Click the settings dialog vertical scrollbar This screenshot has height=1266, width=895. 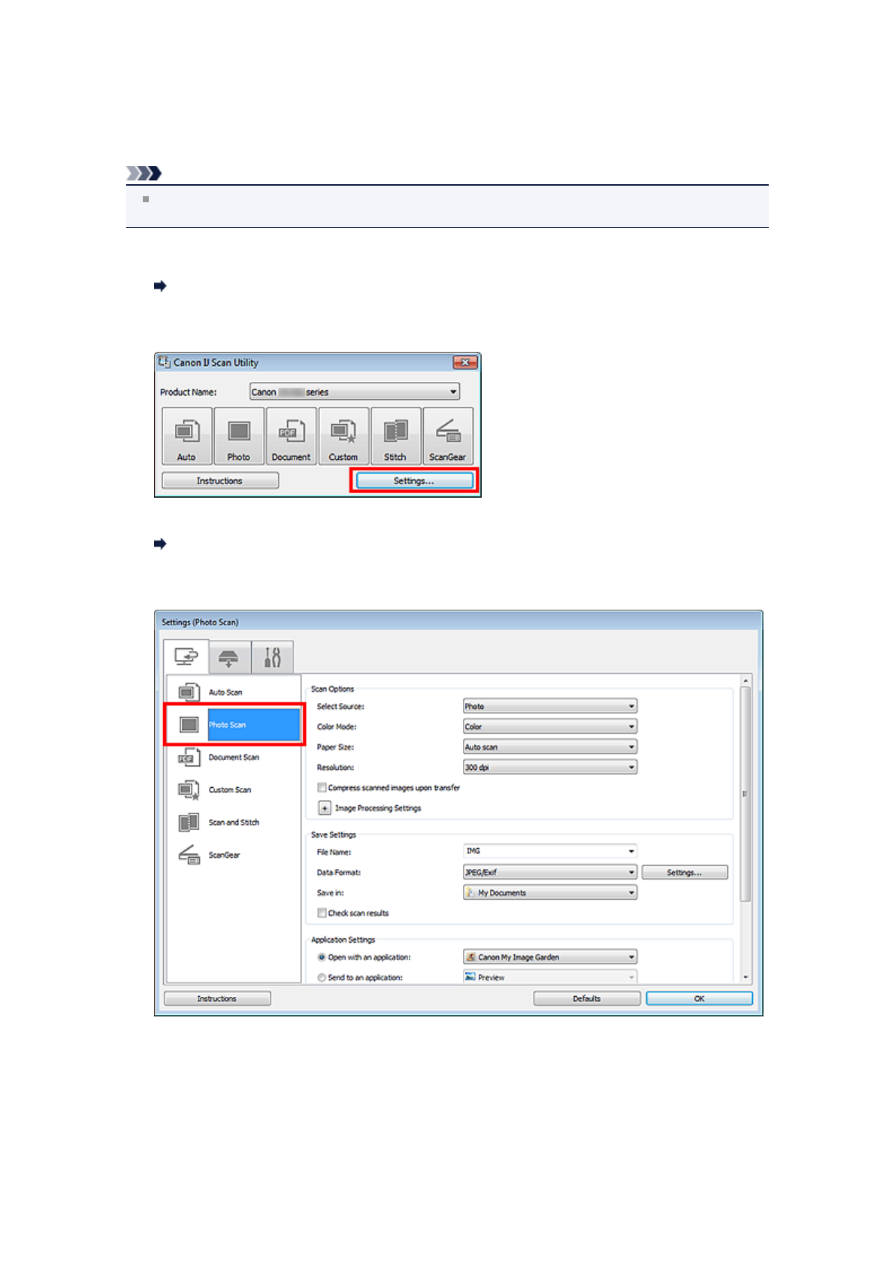(x=745, y=793)
